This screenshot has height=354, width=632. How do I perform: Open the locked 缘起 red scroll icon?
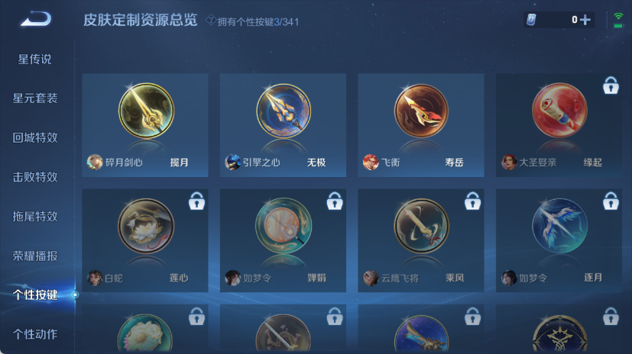[559, 111]
